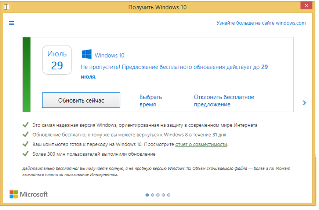The height and width of the screenshot is (210, 319).
Task: Select the first page indicator dot
Action: click(147, 195)
